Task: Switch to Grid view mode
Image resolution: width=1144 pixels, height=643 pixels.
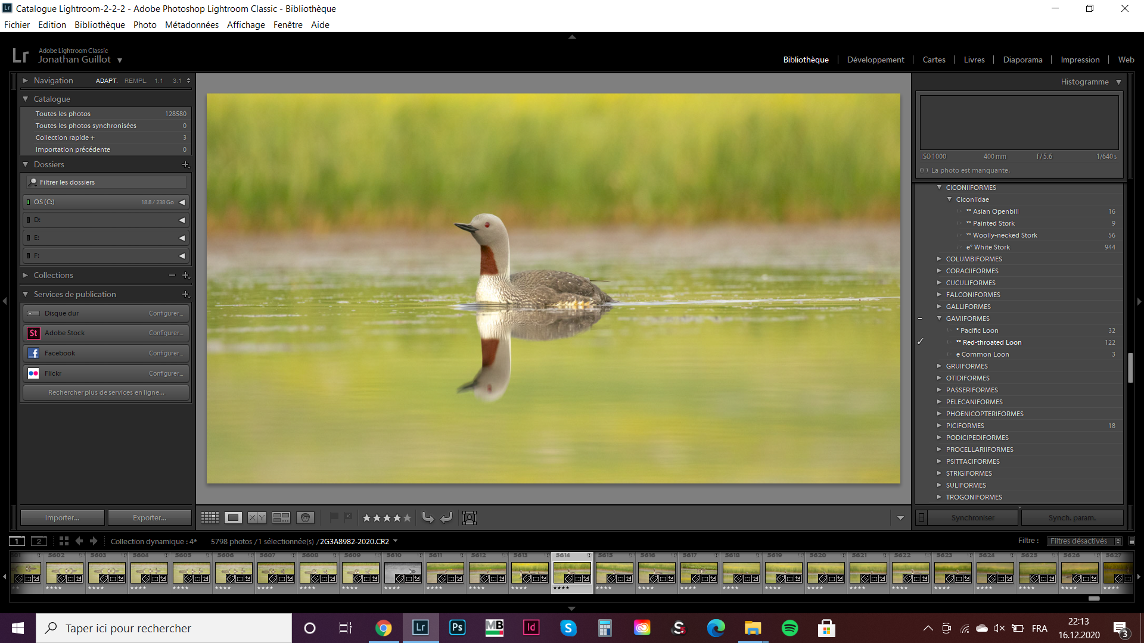Action: 210,518
